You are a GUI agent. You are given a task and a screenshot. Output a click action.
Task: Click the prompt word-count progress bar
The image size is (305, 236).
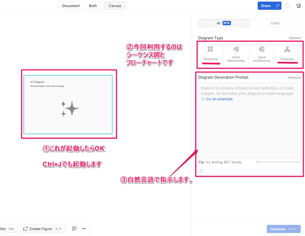pyautogui.click(x=279, y=162)
